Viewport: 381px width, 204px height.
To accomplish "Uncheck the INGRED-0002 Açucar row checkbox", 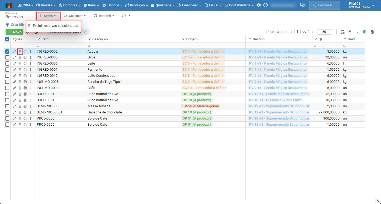I will (7, 52).
